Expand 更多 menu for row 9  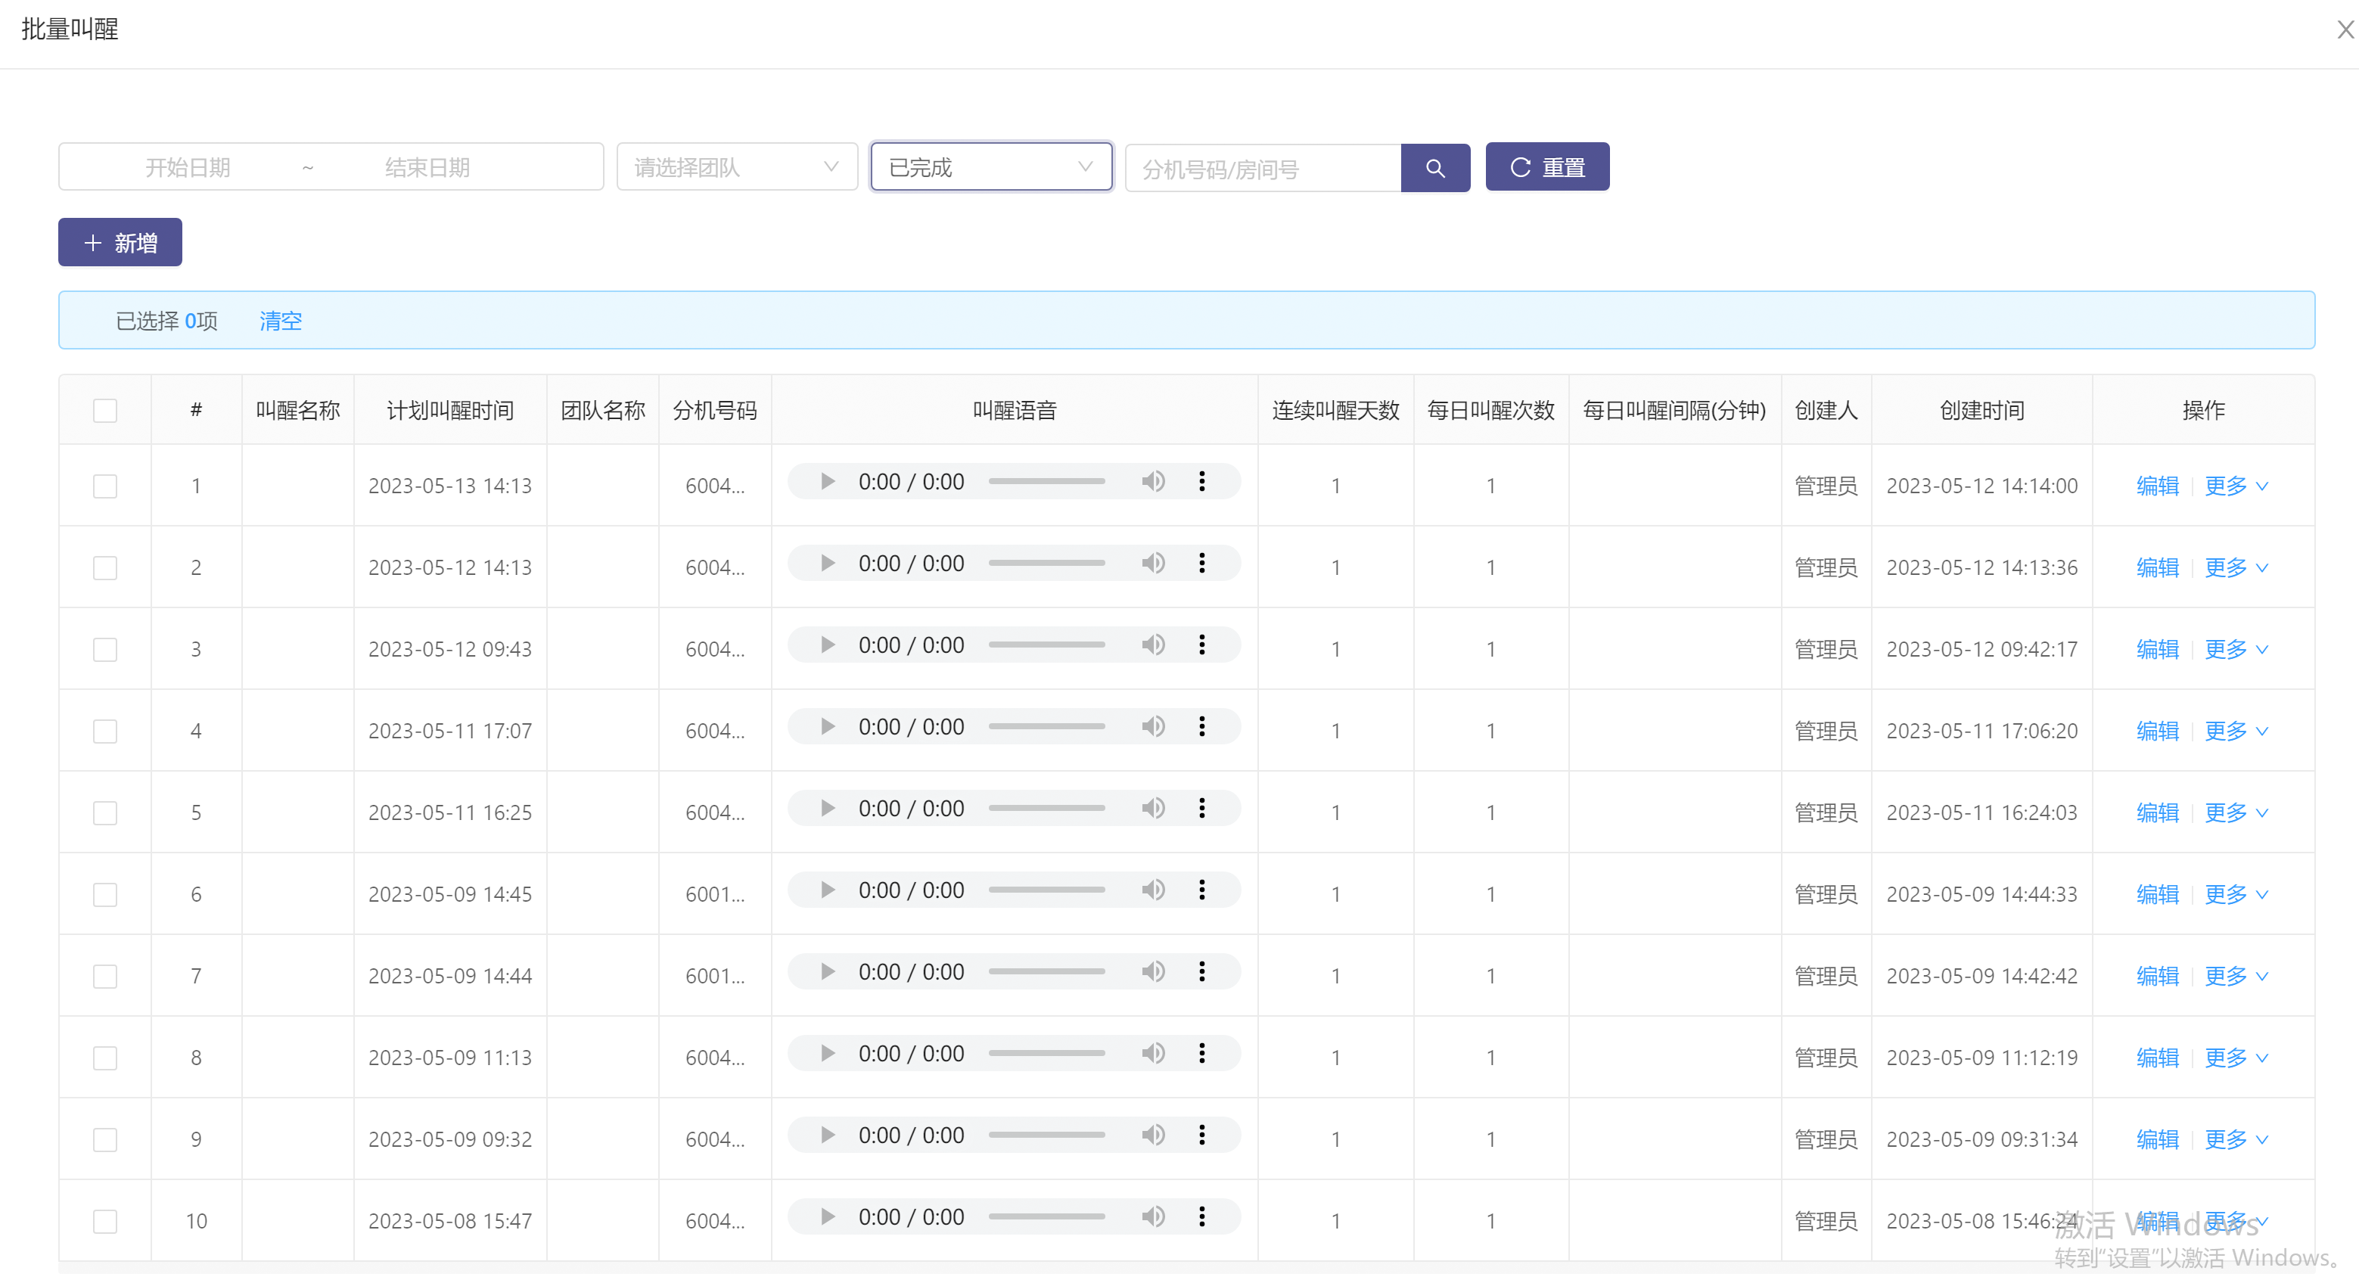coord(2236,1139)
